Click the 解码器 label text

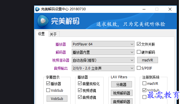tap(61, 52)
